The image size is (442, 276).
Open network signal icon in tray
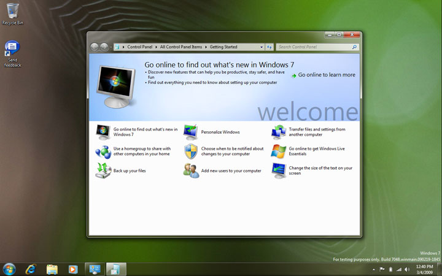[x=398, y=269]
